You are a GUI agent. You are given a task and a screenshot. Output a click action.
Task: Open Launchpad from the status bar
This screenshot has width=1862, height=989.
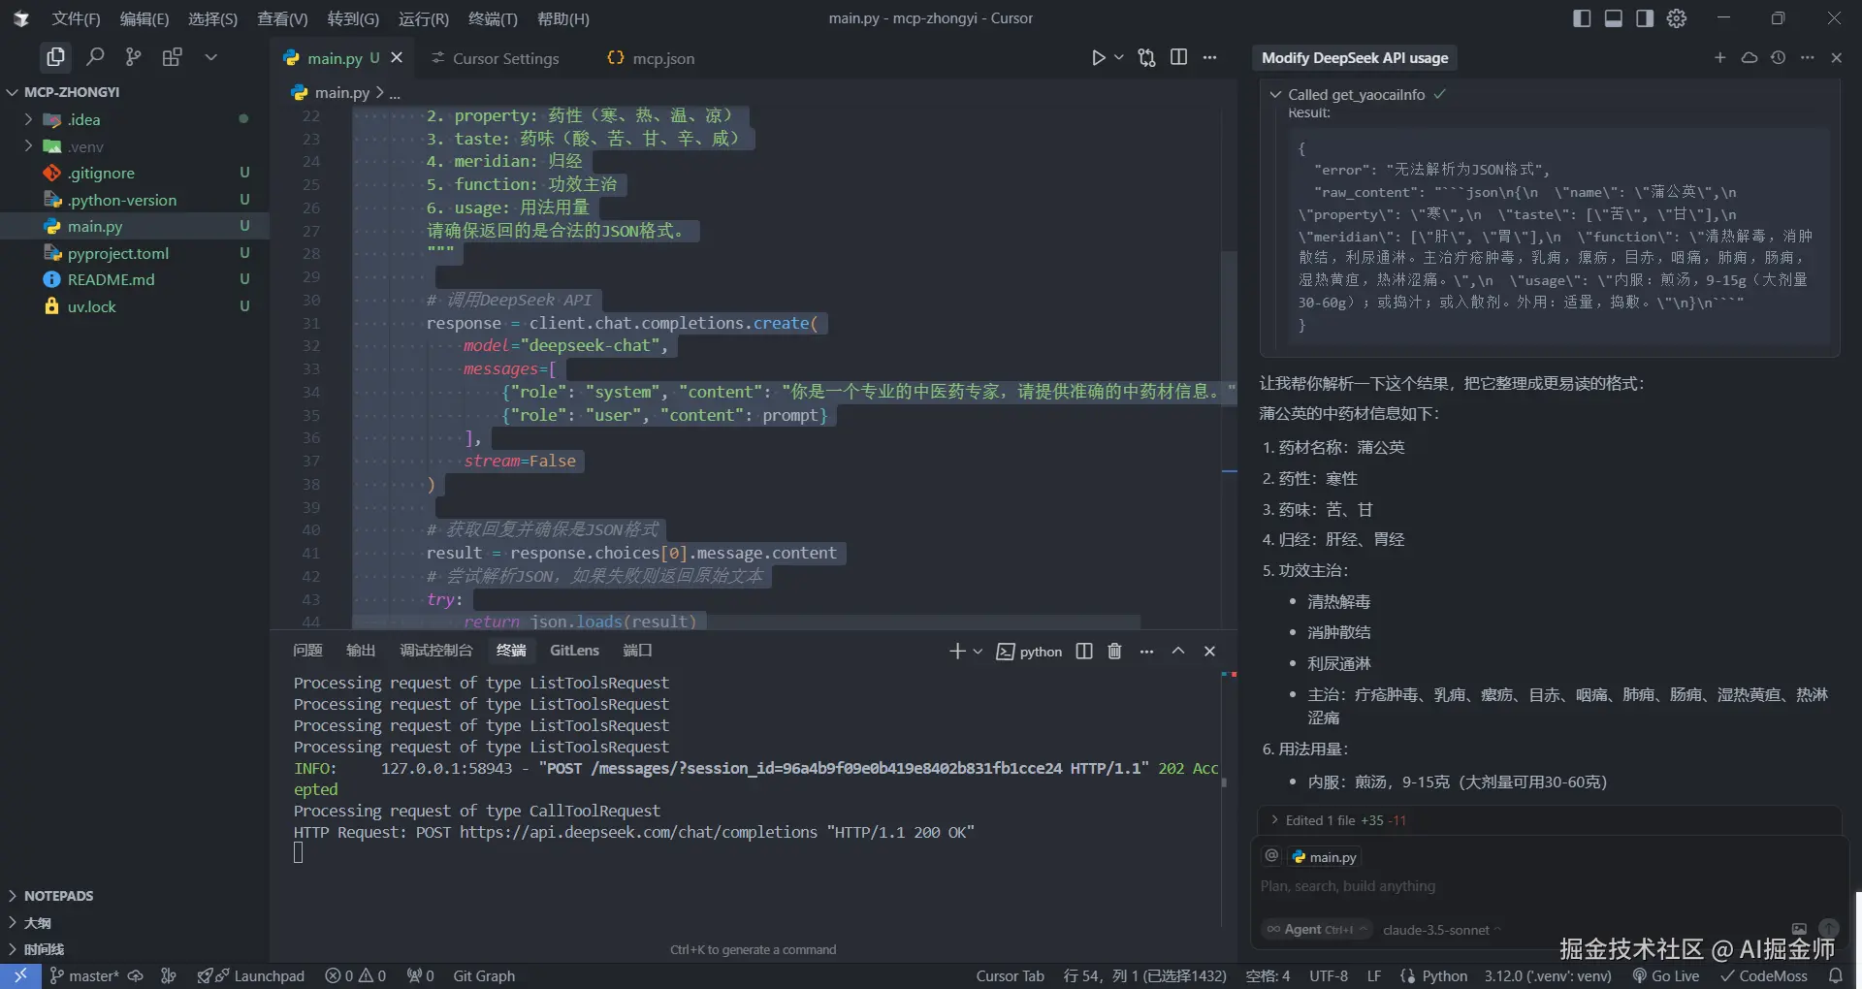click(x=251, y=976)
